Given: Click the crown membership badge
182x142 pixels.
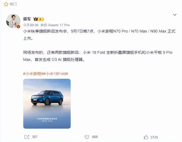Looking at the screenshot, I should tap(39, 19).
